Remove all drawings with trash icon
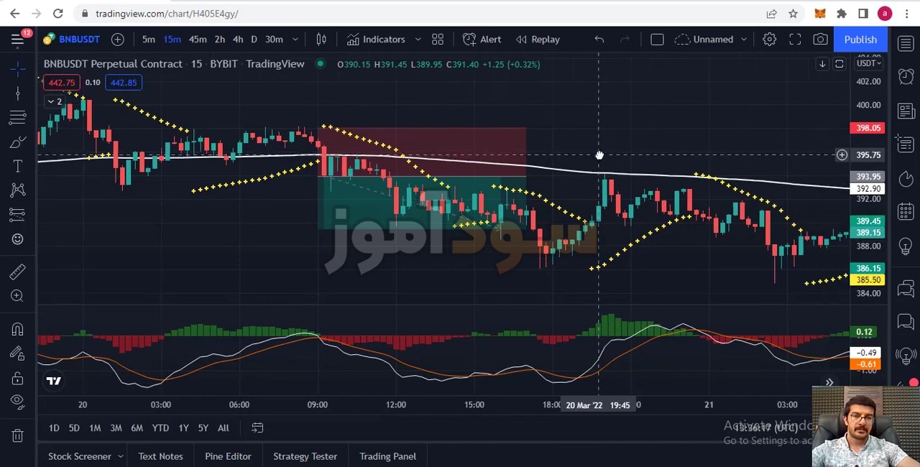Viewport: 920px width, 467px height. tap(18, 435)
